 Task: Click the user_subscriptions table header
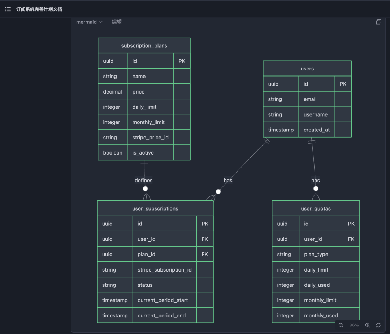pyautogui.click(x=155, y=208)
